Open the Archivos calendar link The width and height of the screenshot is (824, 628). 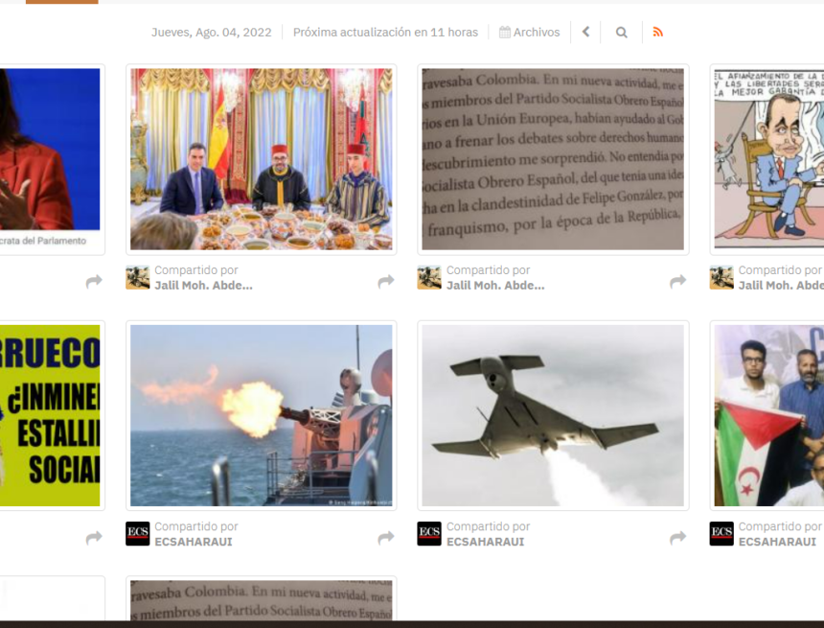529,32
